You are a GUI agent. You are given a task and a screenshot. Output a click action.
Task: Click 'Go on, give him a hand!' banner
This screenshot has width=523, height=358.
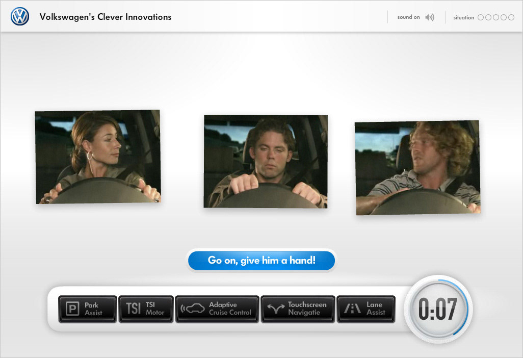click(261, 260)
